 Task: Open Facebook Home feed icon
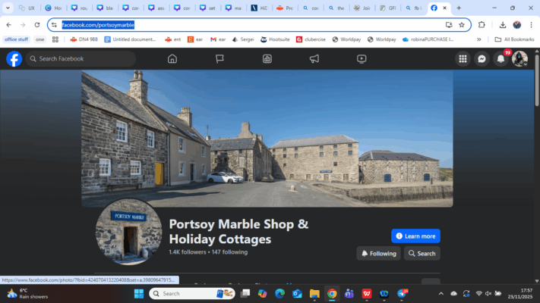172,58
